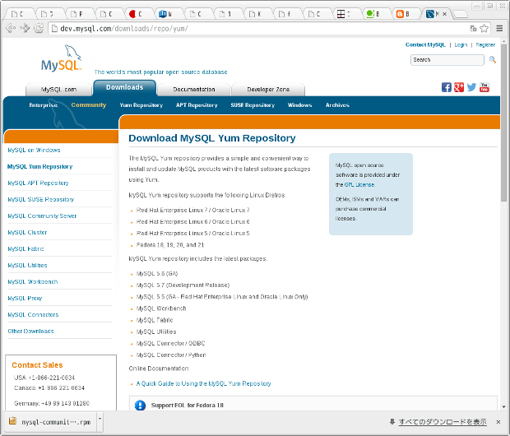This screenshot has height=436, width=510.
Task: Open the MySQL.com tab
Action: tap(59, 90)
